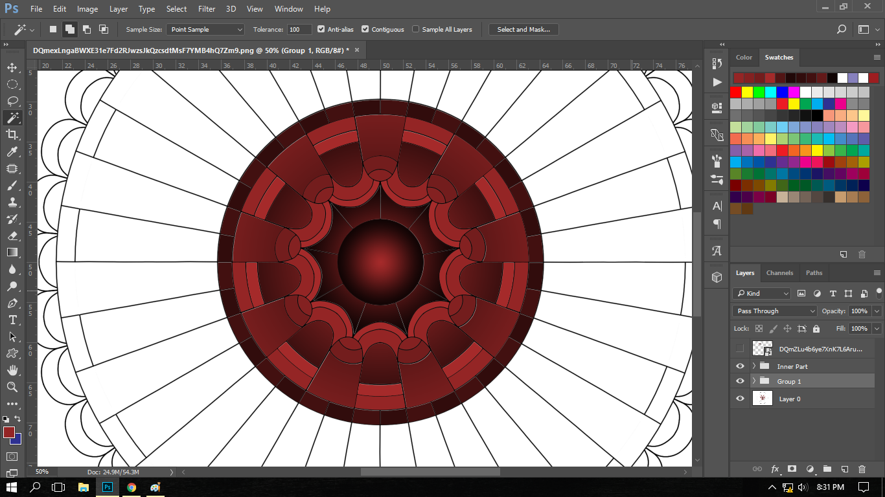
Task: Open layer style fx menu
Action: pos(775,469)
